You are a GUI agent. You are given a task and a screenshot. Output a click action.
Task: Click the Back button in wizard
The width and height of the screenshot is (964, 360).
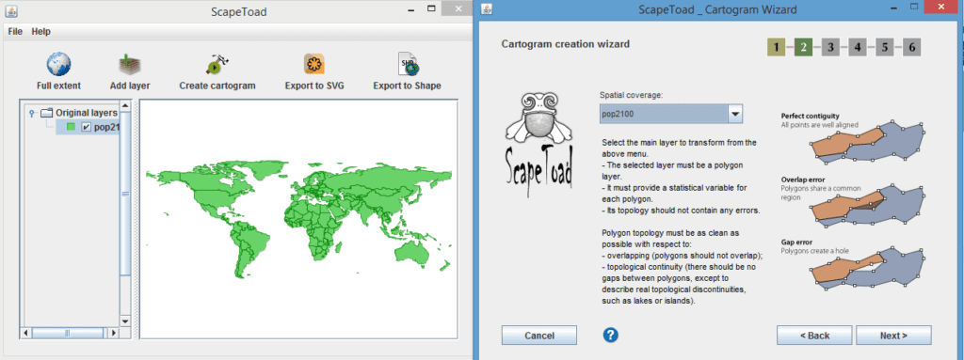pos(814,336)
